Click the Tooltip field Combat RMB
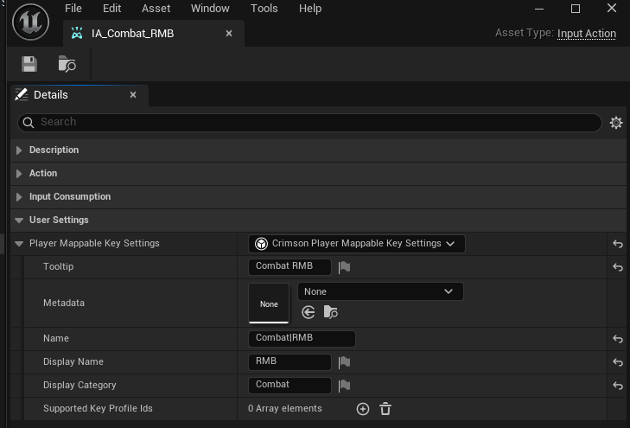This screenshot has height=428, width=630. (x=290, y=266)
